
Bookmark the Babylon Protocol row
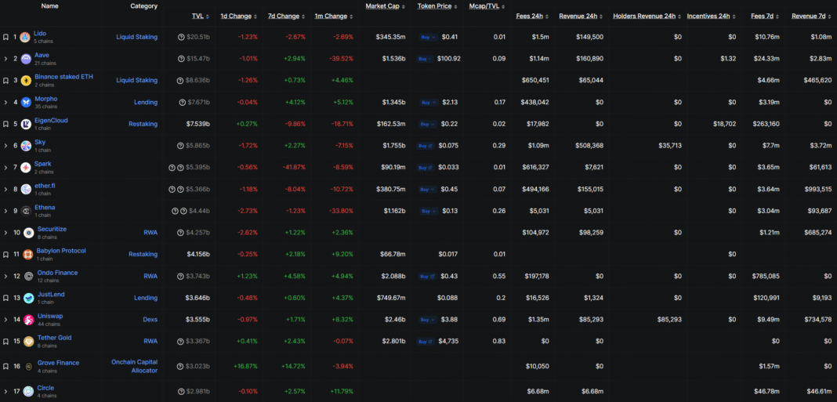point(5,255)
